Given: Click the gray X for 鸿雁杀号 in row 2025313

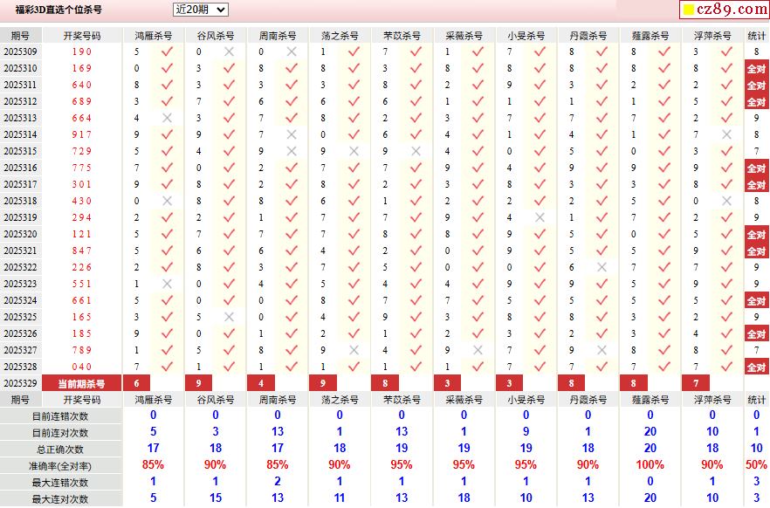Looking at the screenshot, I should pos(167,118).
